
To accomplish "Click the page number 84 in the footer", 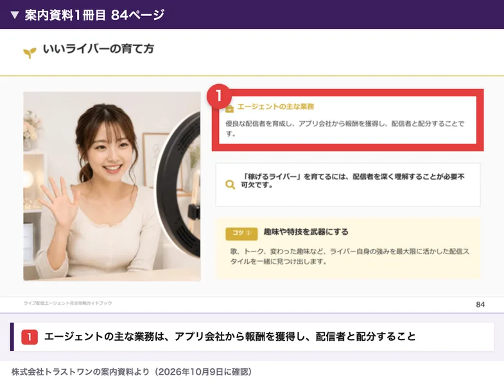I will point(480,304).
